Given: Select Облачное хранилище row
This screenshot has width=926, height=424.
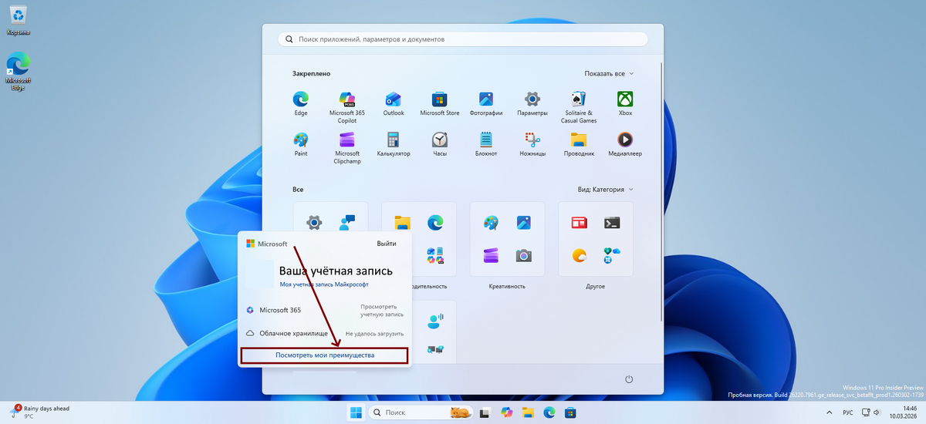Looking at the screenshot, I should (325, 334).
